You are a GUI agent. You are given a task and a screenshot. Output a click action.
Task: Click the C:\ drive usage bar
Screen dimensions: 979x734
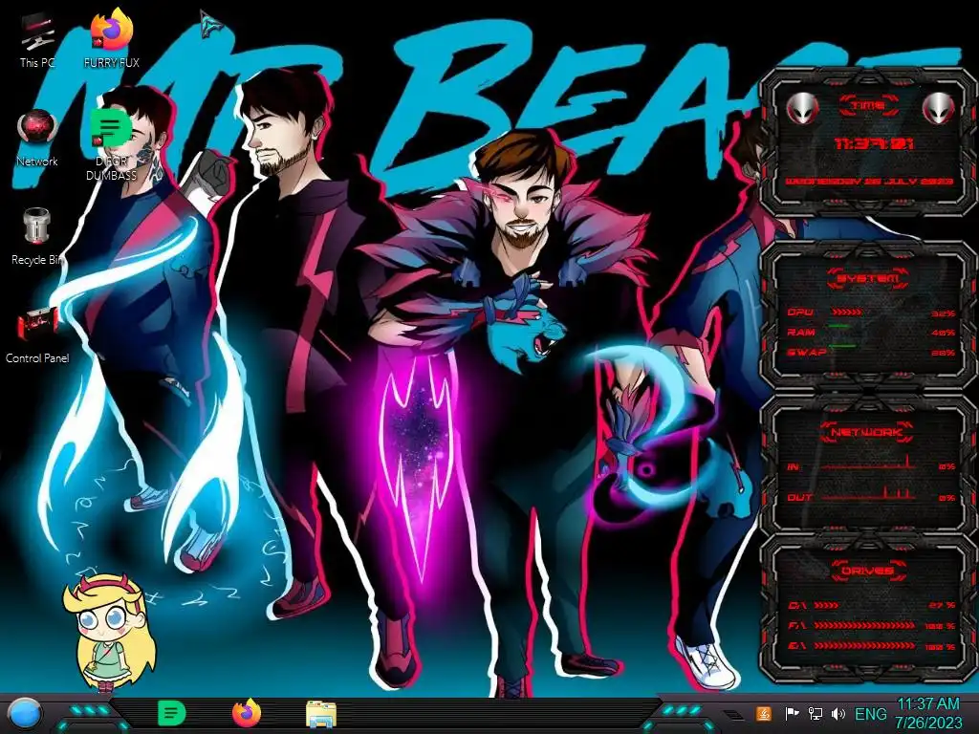[x=826, y=605]
